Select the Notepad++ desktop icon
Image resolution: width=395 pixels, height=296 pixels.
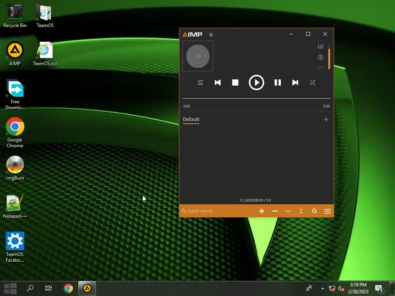15,207
